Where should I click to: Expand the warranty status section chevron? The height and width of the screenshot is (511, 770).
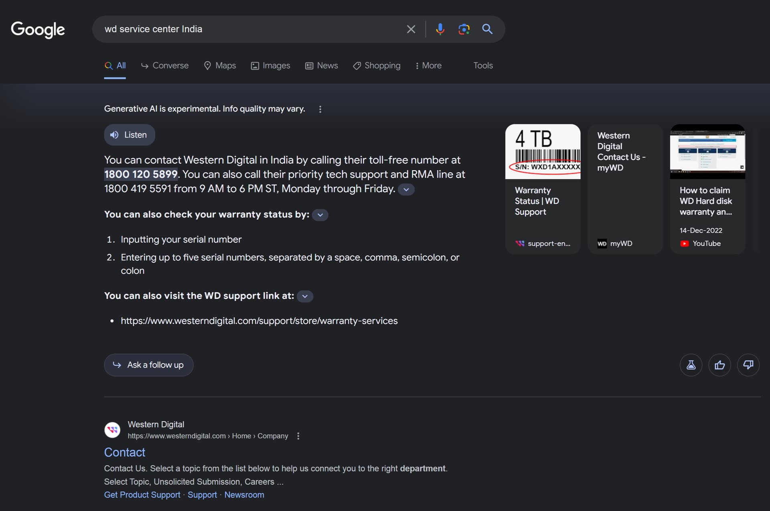pos(320,215)
